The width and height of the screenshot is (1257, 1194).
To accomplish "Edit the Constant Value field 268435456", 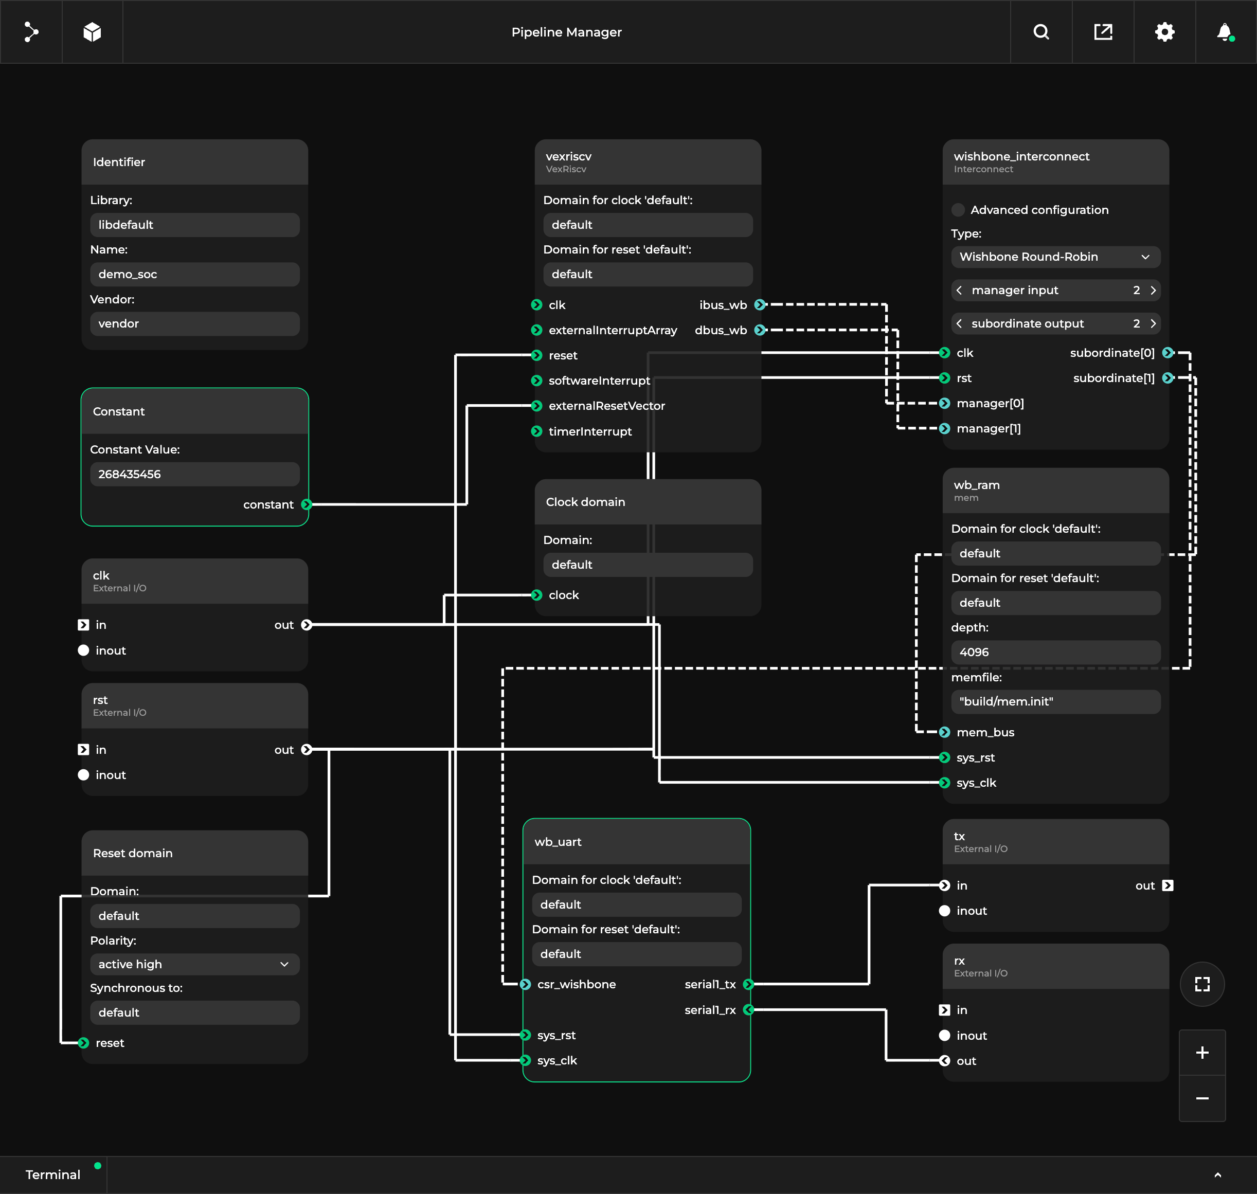I will pos(195,474).
